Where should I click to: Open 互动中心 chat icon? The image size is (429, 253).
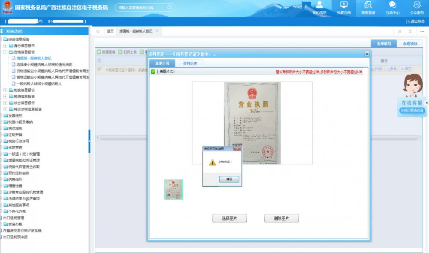point(392,5)
